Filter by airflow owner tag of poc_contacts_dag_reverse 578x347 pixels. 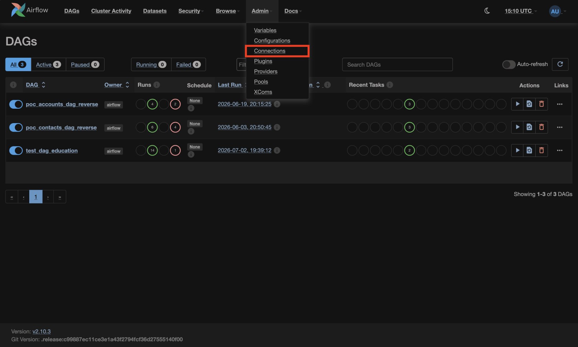tap(114, 128)
